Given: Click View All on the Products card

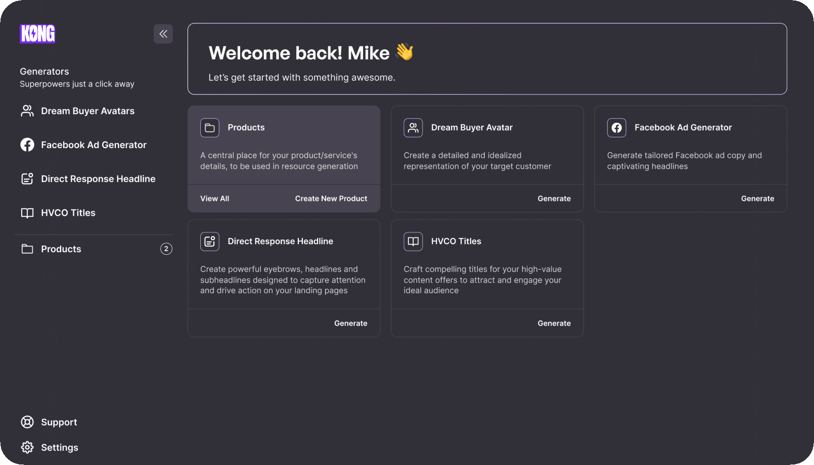Looking at the screenshot, I should pos(214,199).
